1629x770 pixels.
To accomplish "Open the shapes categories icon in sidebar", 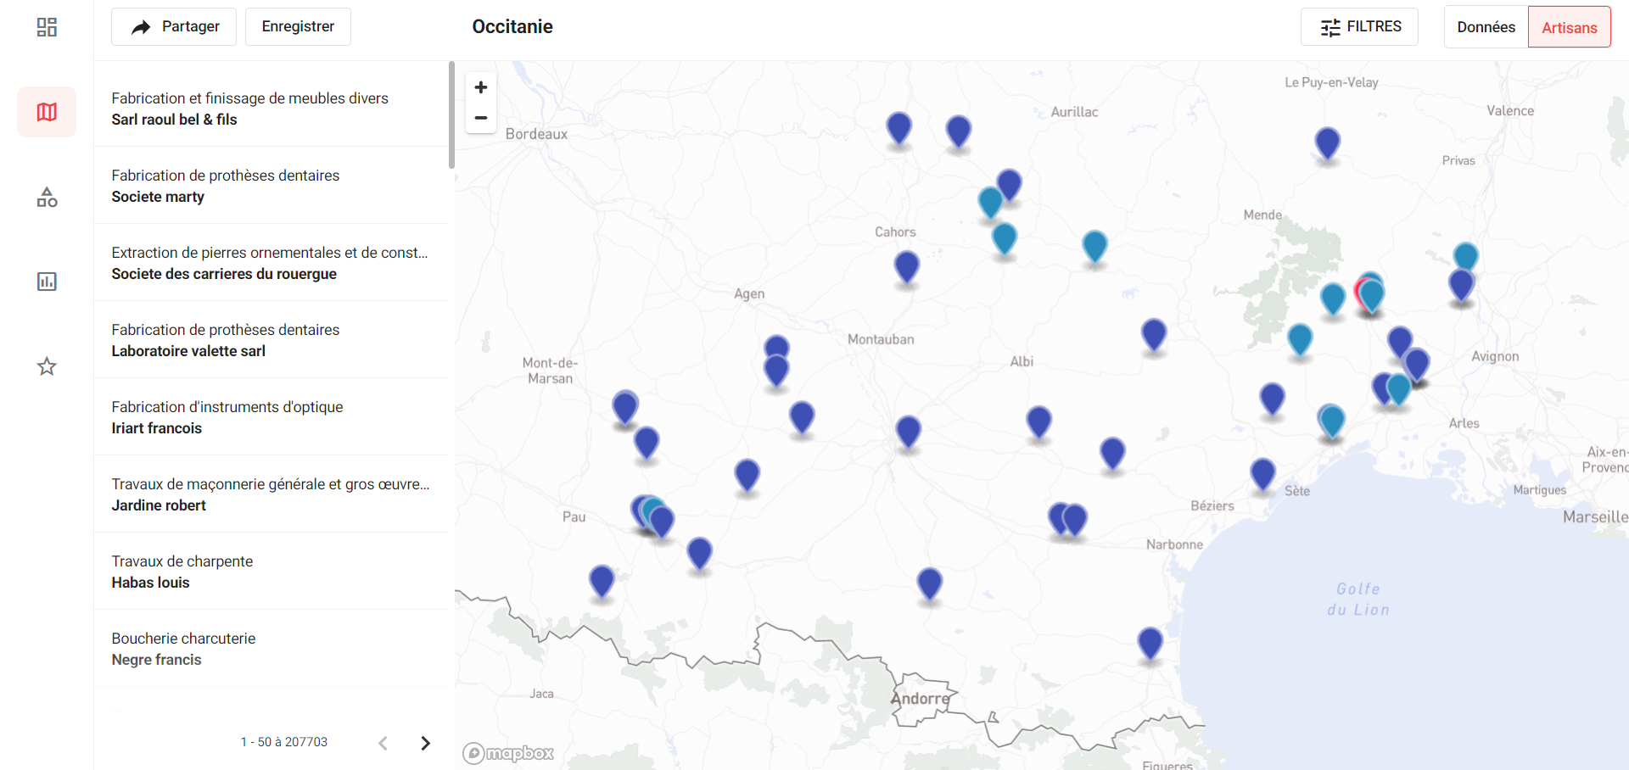I will [x=47, y=197].
